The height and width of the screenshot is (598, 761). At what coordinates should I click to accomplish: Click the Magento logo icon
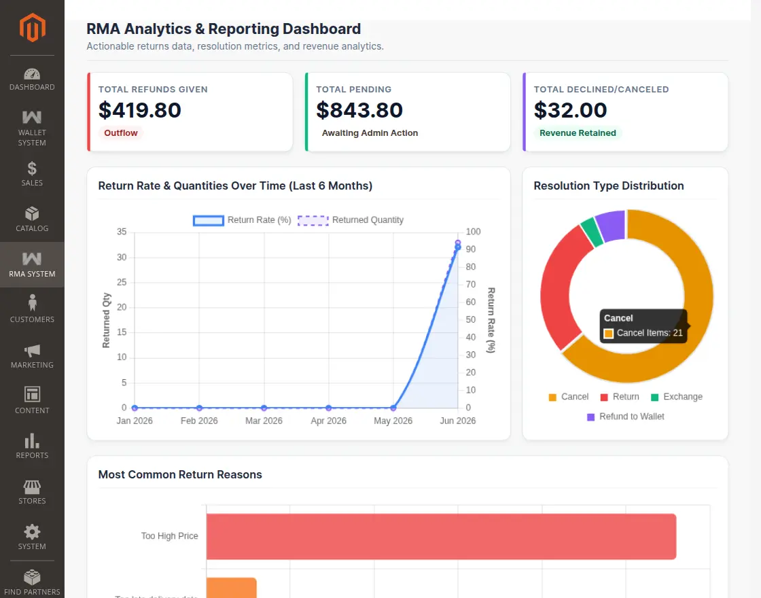click(32, 28)
